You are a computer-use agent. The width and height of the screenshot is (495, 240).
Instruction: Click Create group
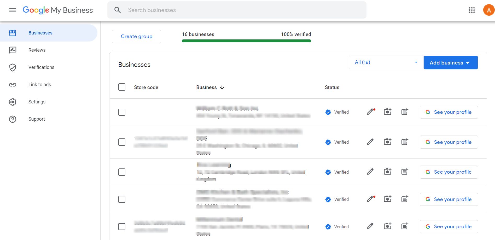click(136, 36)
